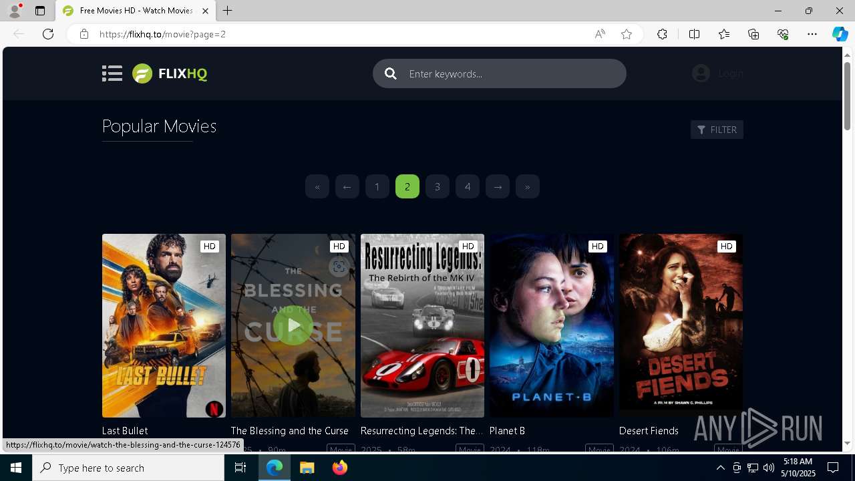Select page 3 in pagination
855x481 pixels.
[438, 186]
